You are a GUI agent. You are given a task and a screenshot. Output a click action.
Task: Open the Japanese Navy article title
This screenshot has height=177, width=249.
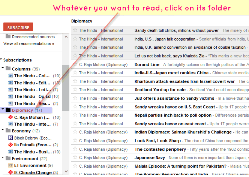(x=150, y=157)
